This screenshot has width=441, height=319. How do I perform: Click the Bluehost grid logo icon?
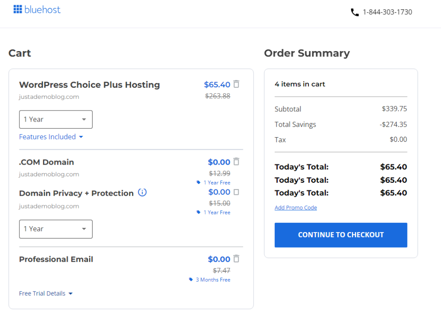click(x=18, y=9)
